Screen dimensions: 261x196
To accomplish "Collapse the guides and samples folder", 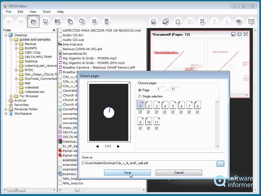I will tap(11, 39).
